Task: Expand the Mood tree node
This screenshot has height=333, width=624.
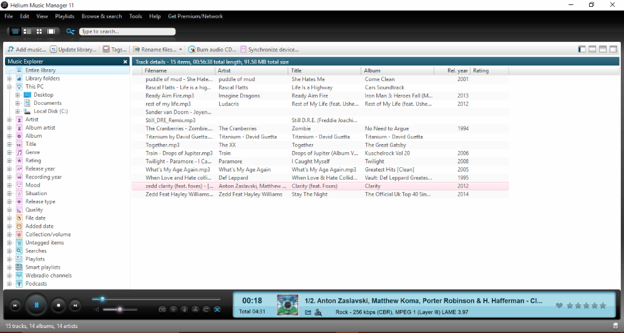Action: click(9, 185)
